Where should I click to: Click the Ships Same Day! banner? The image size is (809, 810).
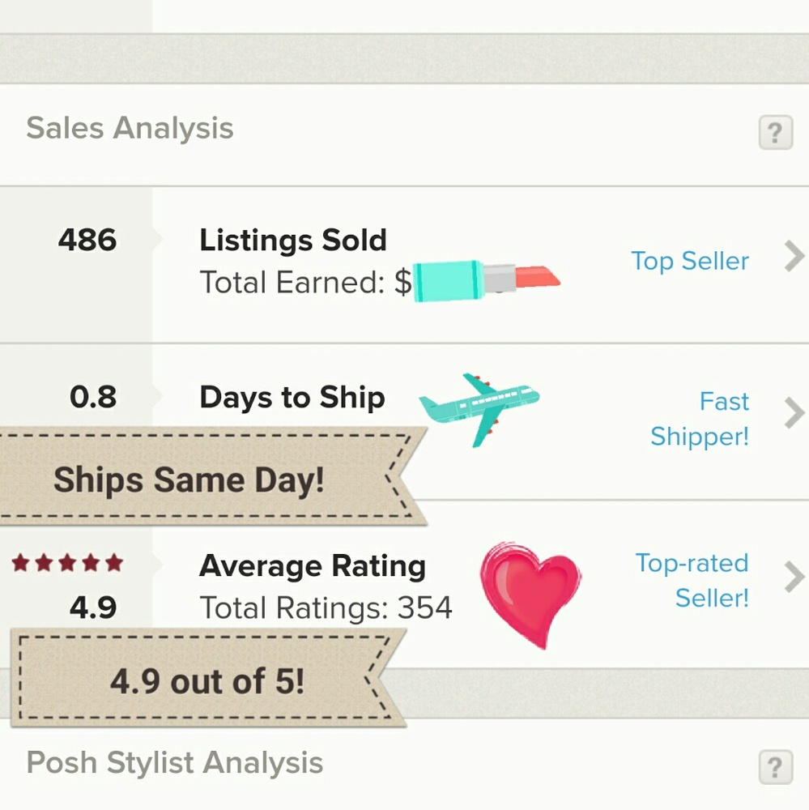pos(189,480)
